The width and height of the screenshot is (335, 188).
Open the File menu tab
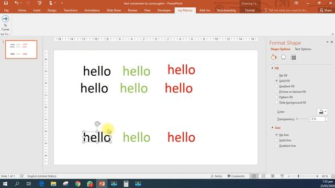coord(6,10)
